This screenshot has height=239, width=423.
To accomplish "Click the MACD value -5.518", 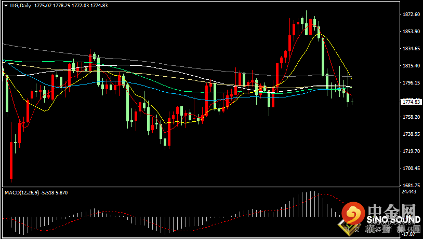I will 47,193.
